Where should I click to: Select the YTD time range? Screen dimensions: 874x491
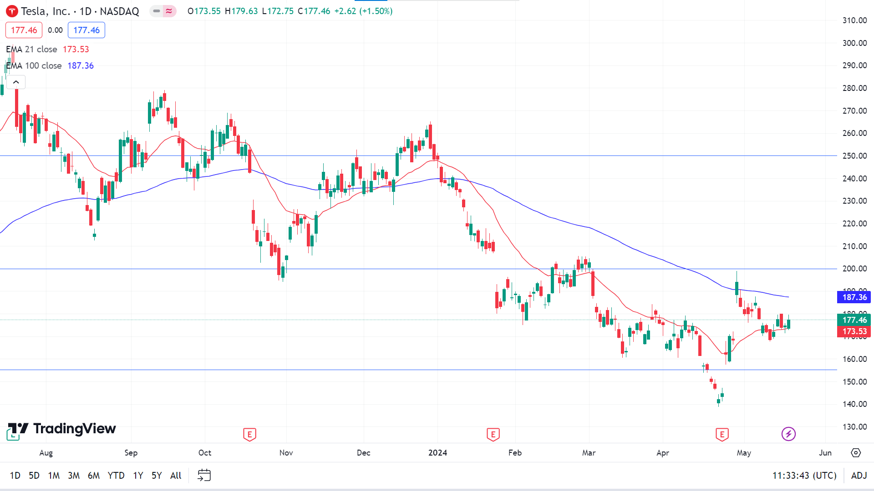(116, 476)
